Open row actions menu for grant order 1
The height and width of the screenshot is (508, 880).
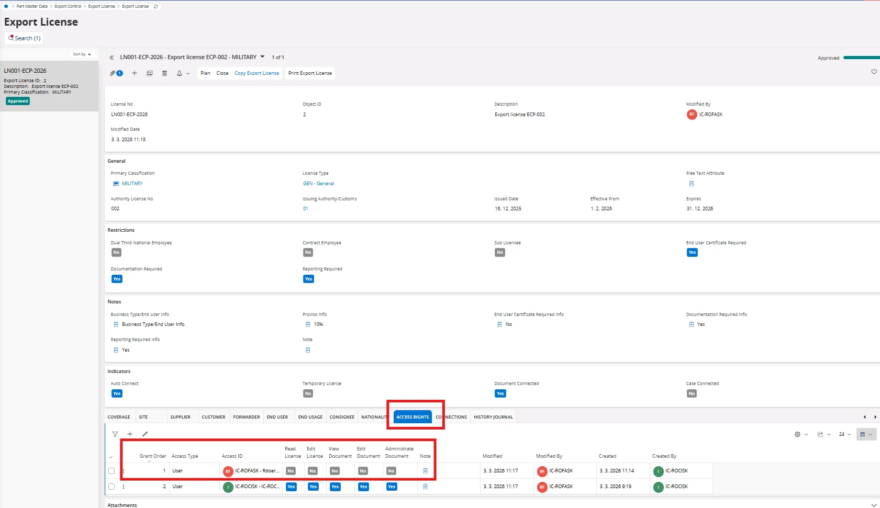pyautogui.click(x=124, y=471)
